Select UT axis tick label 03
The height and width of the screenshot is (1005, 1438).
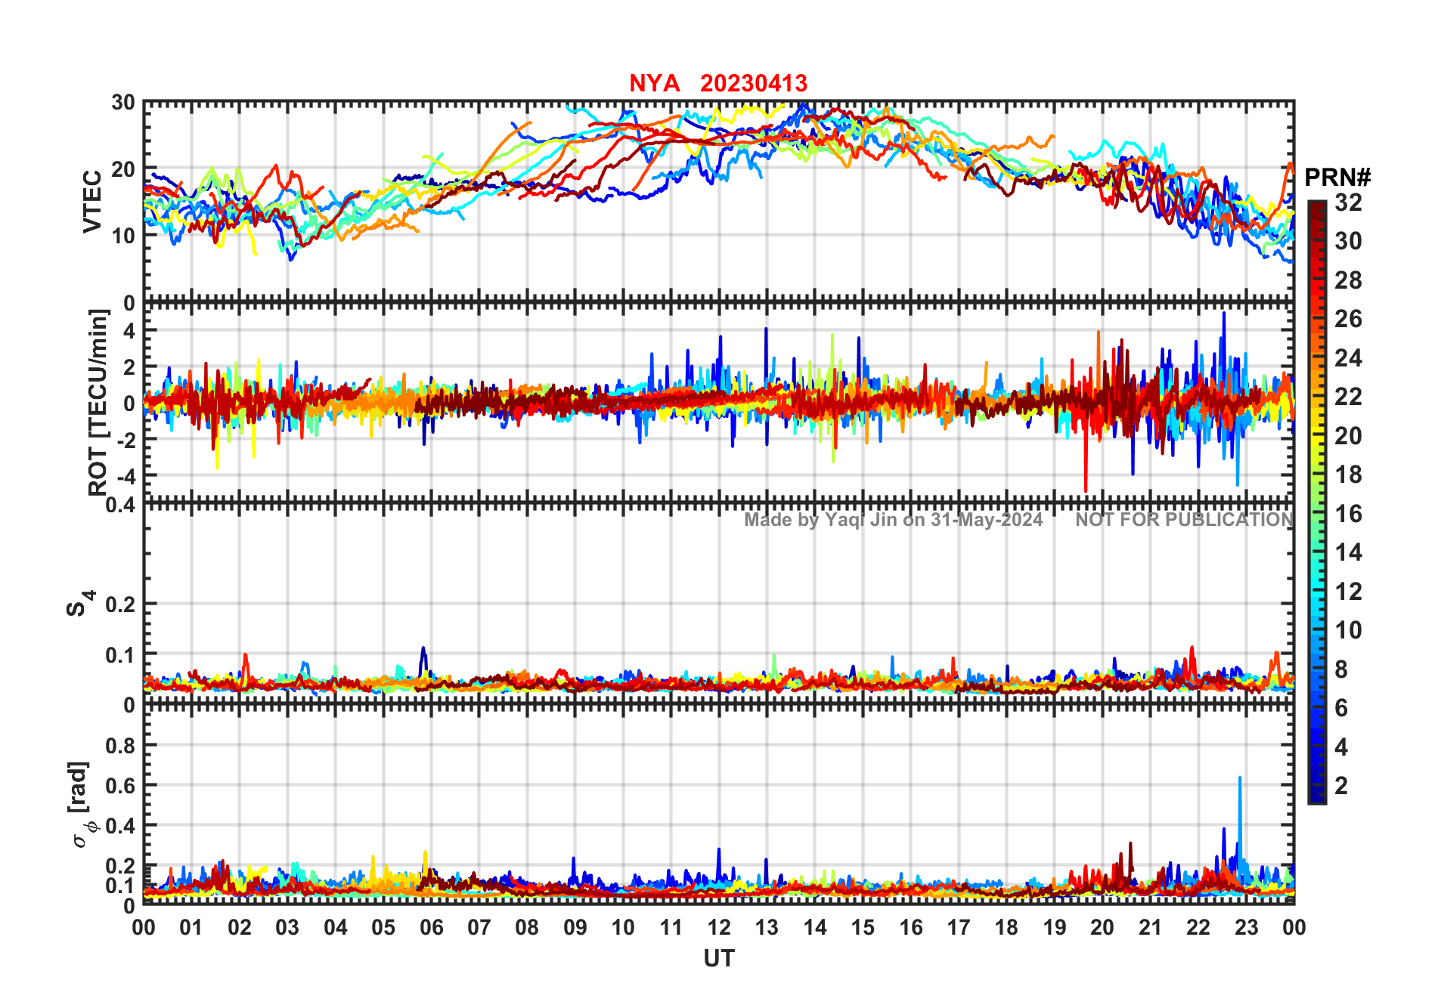click(287, 928)
